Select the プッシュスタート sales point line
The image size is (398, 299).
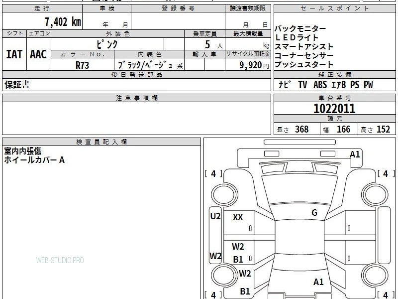(304, 65)
